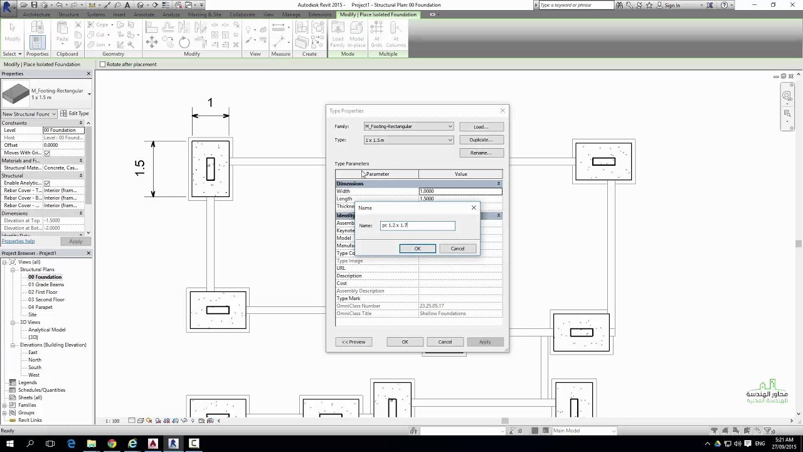Open the Select panel dropdown
The height and width of the screenshot is (452, 803).
[13, 54]
